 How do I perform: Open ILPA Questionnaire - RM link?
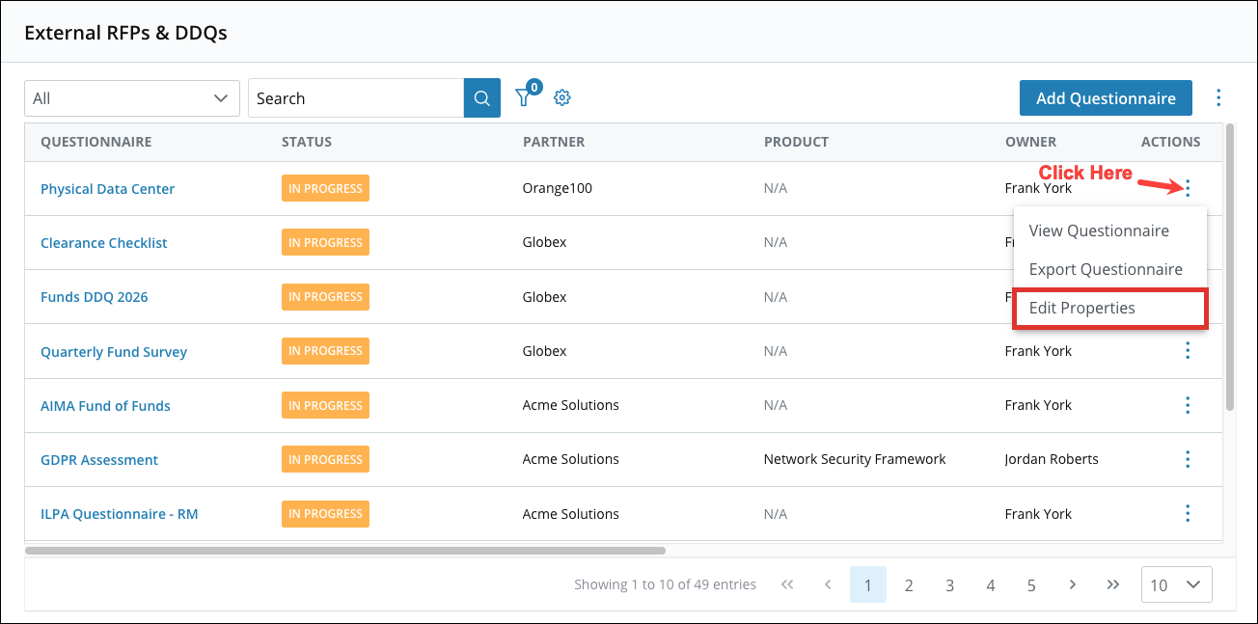pos(119,514)
